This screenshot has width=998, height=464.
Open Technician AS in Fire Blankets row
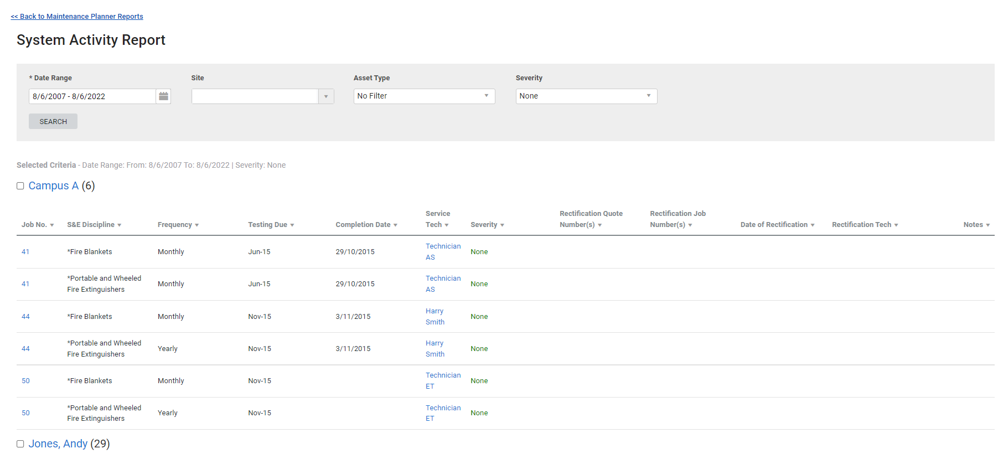click(443, 252)
